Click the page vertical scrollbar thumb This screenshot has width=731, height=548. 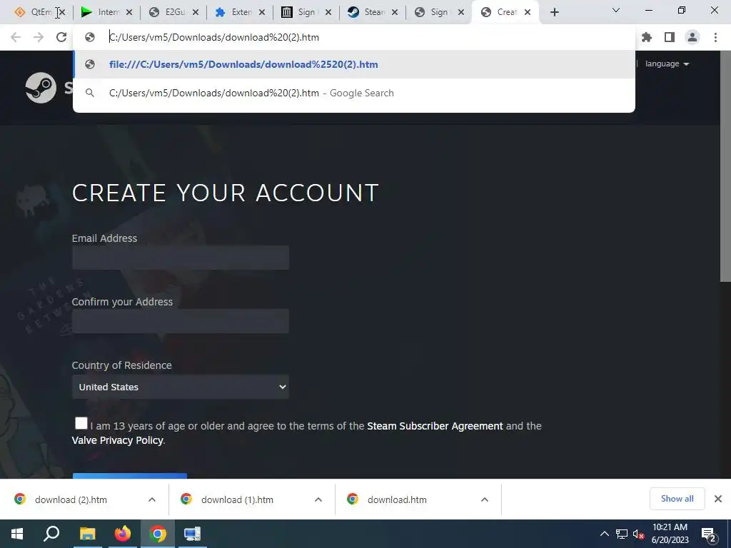(x=725, y=166)
